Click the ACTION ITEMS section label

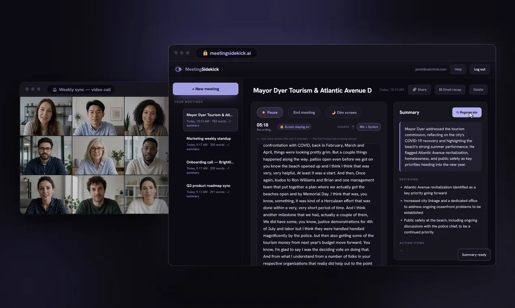click(412, 243)
